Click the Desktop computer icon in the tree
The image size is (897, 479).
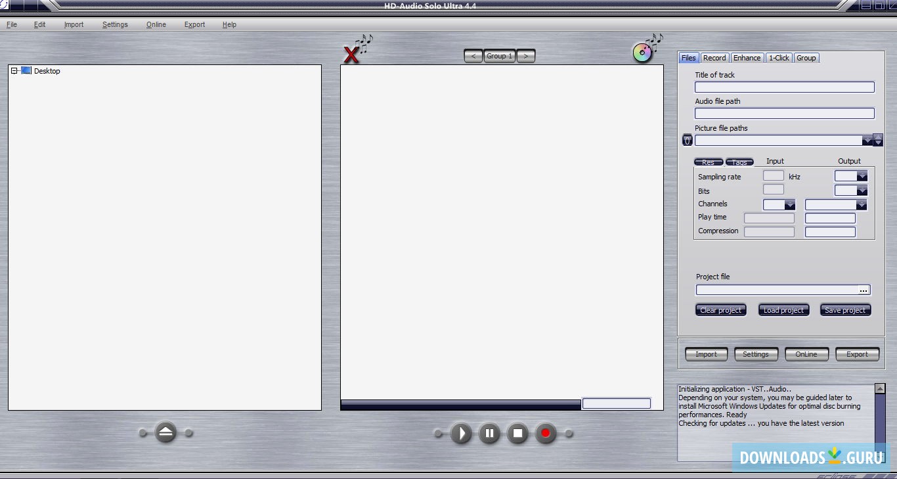[26, 70]
